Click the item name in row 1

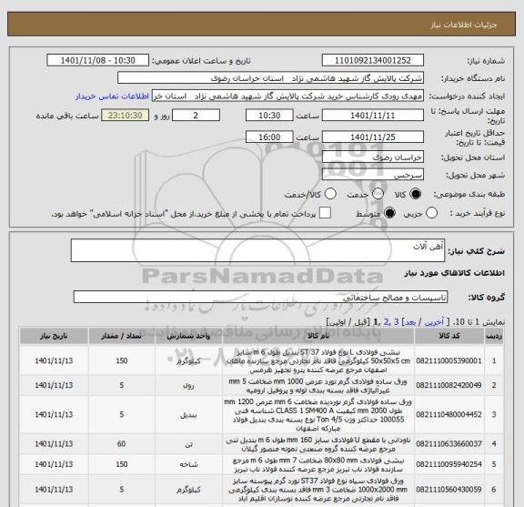pyautogui.click(x=318, y=361)
